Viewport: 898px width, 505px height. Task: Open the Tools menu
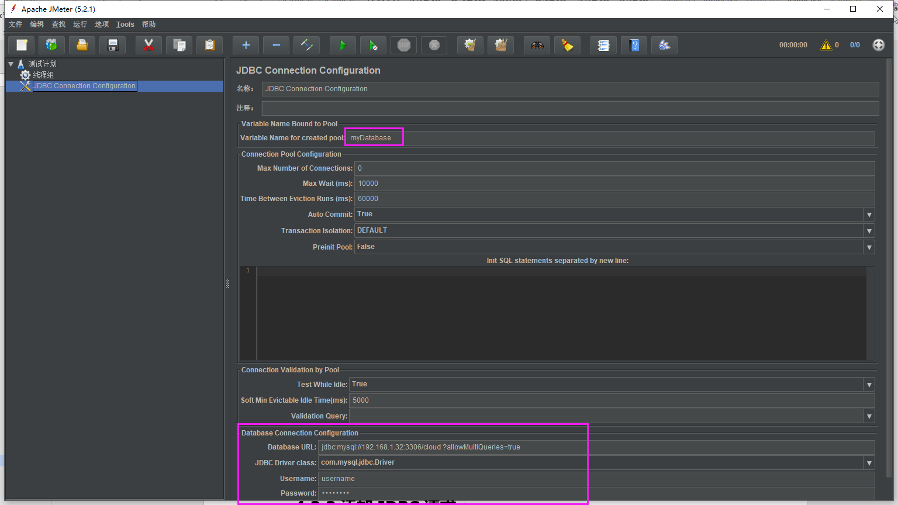pyautogui.click(x=125, y=24)
